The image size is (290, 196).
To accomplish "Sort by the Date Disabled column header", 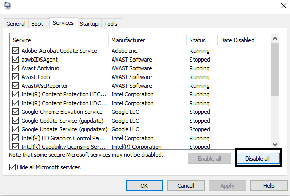I will (243, 40).
